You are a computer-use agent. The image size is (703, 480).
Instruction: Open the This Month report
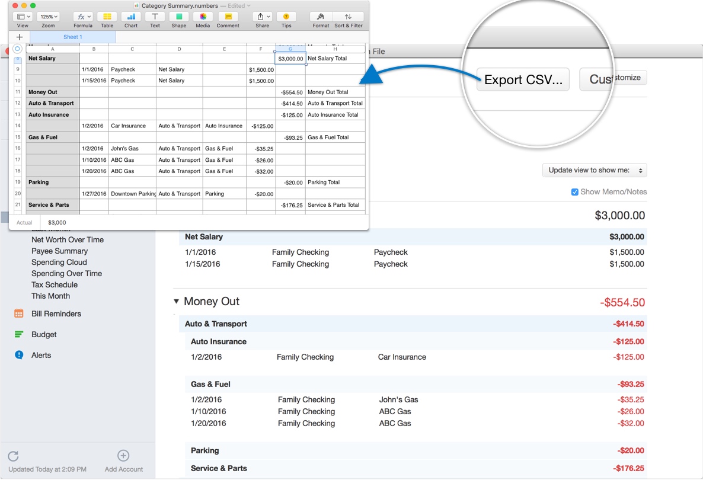[50, 296]
